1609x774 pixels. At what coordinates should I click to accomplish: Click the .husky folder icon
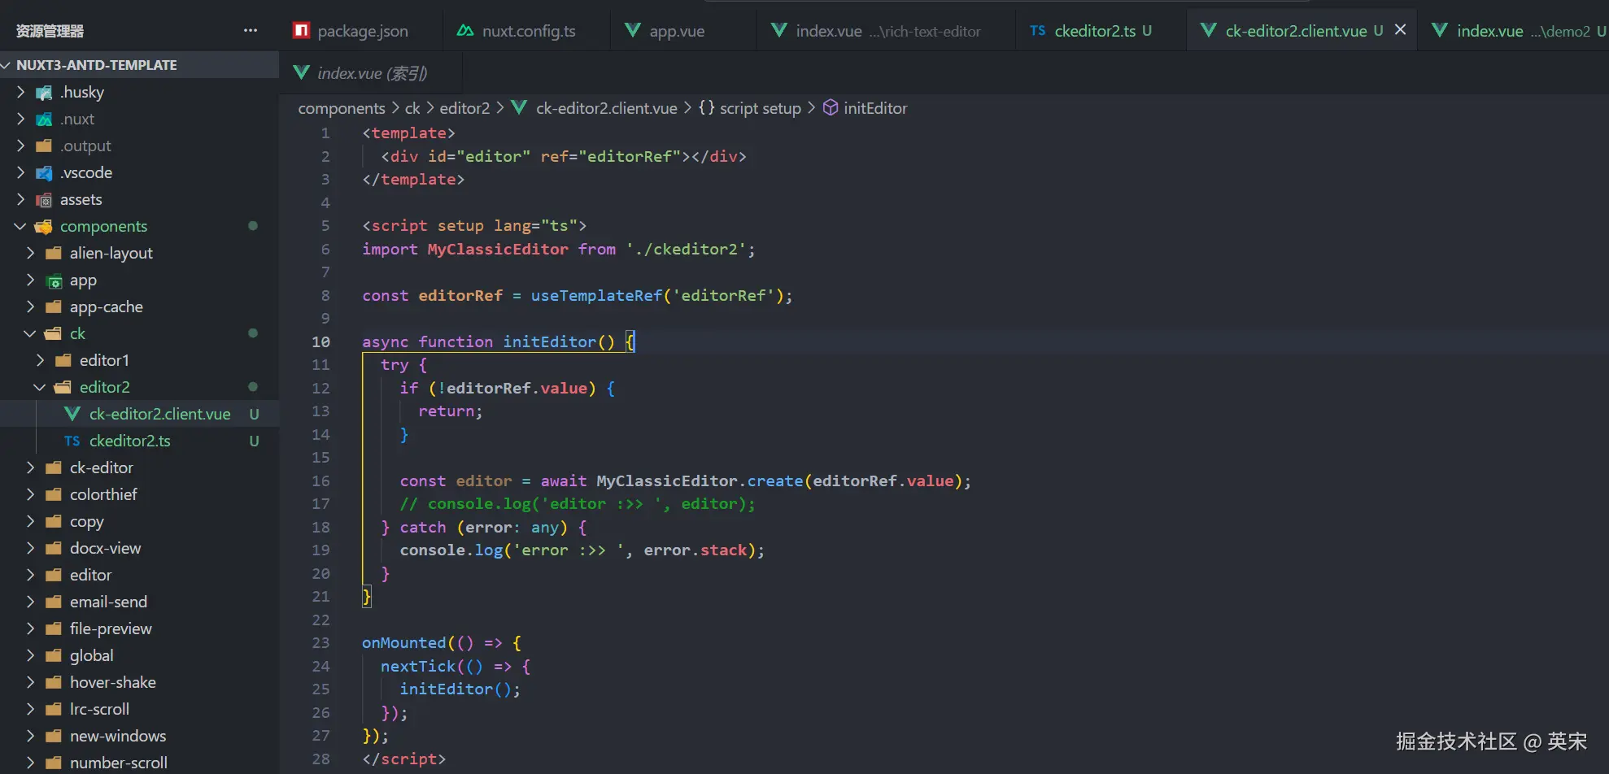(x=44, y=93)
